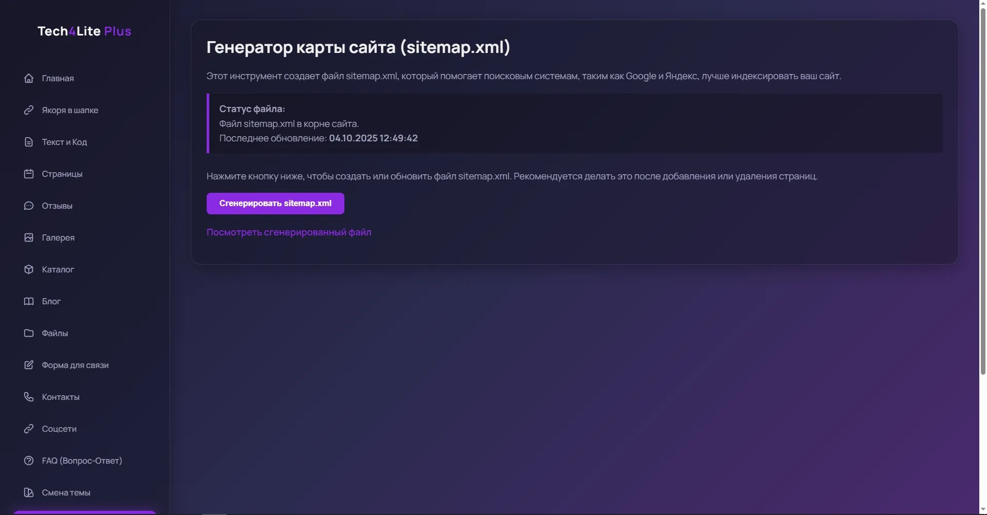Click the calendar icon beside Страницы
Image resolution: width=987 pixels, height=515 pixels.
click(29, 174)
